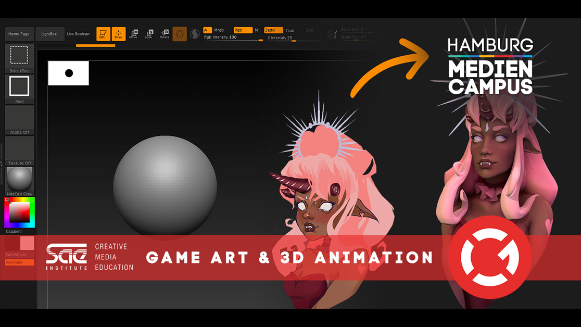Toggle Zadd sculpt mode
The image size is (581, 327).
(x=273, y=30)
